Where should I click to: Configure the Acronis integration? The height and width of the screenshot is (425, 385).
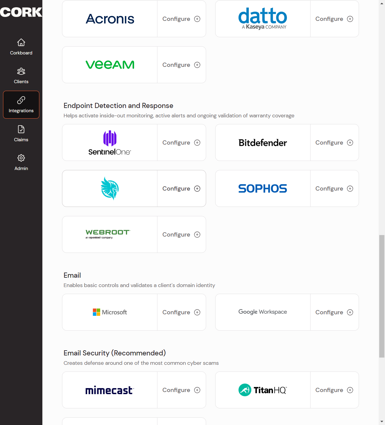tap(181, 19)
